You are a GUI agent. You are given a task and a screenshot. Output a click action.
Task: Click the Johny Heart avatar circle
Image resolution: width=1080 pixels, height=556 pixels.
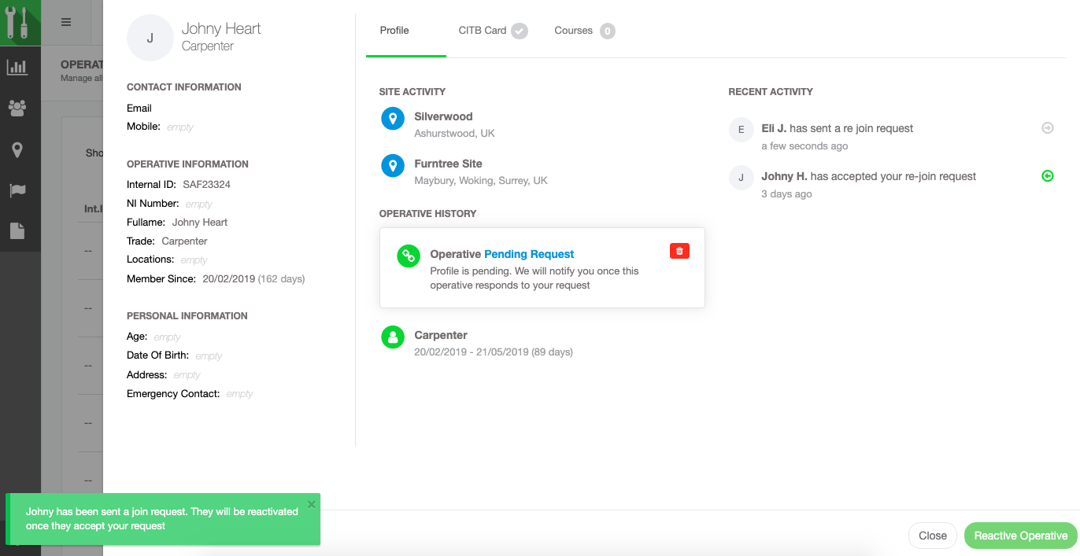[x=150, y=38]
